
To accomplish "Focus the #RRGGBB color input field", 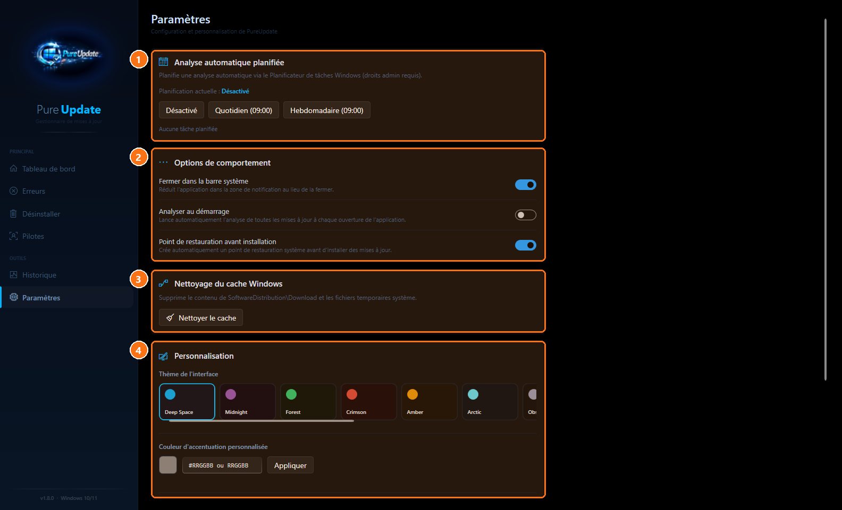I will (222, 465).
